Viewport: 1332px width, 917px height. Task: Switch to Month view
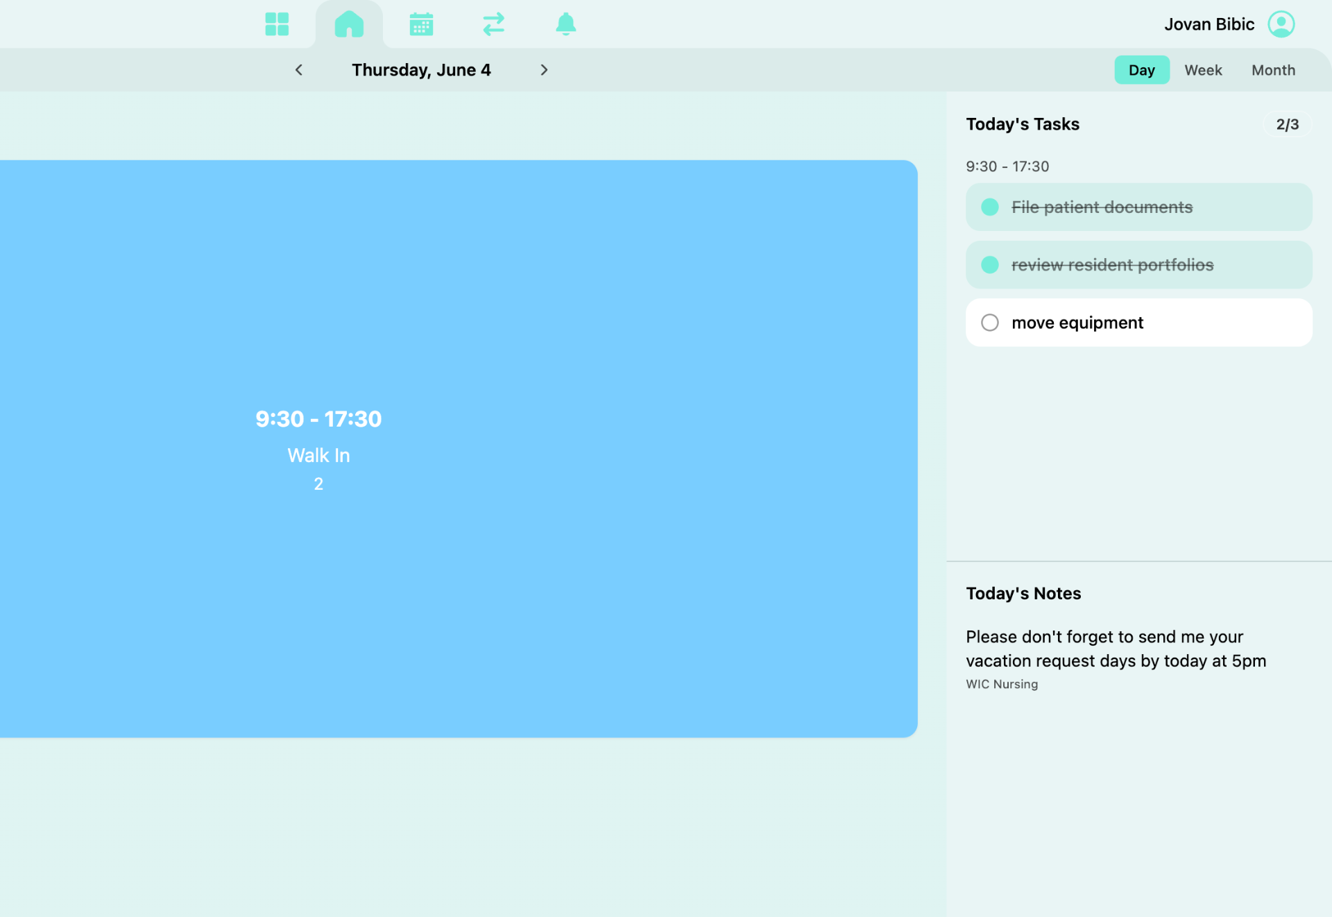click(x=1273, y=70)
